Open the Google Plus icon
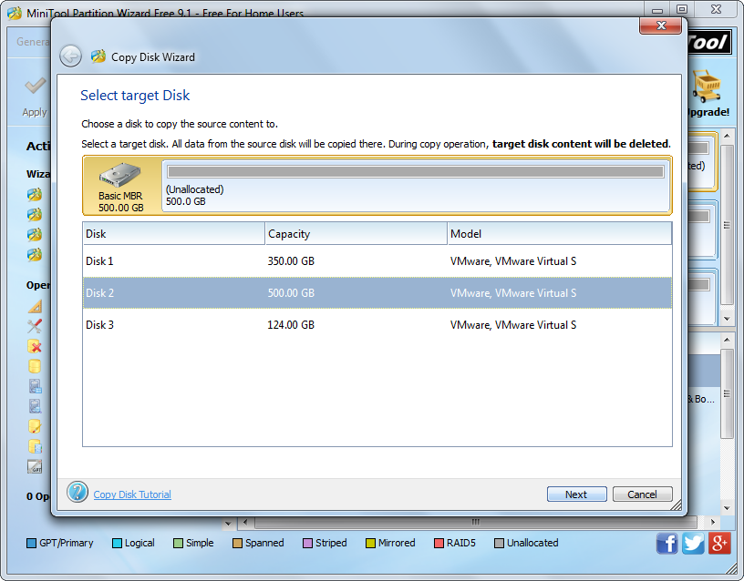 (719, 543)
